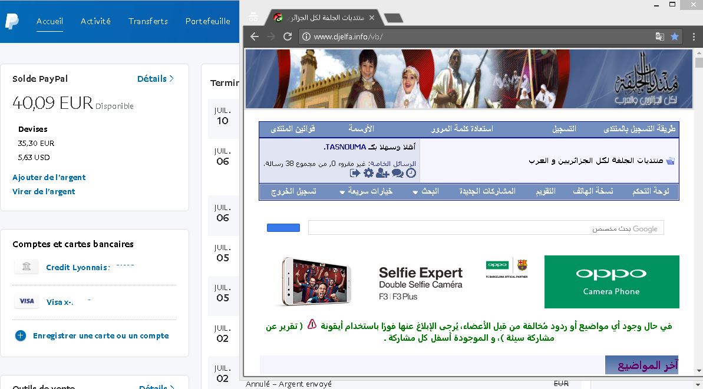Viewport: 703px width, 389px height.
Task: Click the folder icon beside forum breadcrumb title
Action: [670, 161]
